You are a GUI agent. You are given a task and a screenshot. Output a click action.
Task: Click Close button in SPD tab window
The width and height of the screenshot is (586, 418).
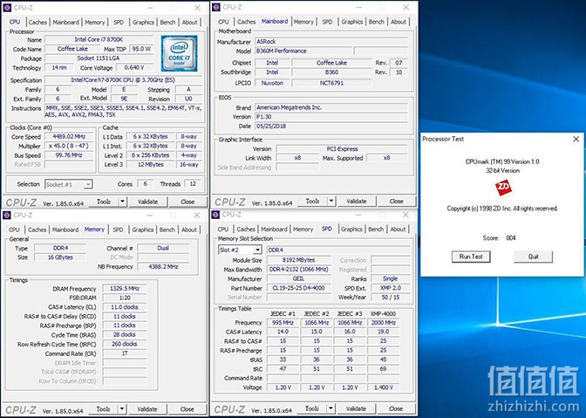396,408
